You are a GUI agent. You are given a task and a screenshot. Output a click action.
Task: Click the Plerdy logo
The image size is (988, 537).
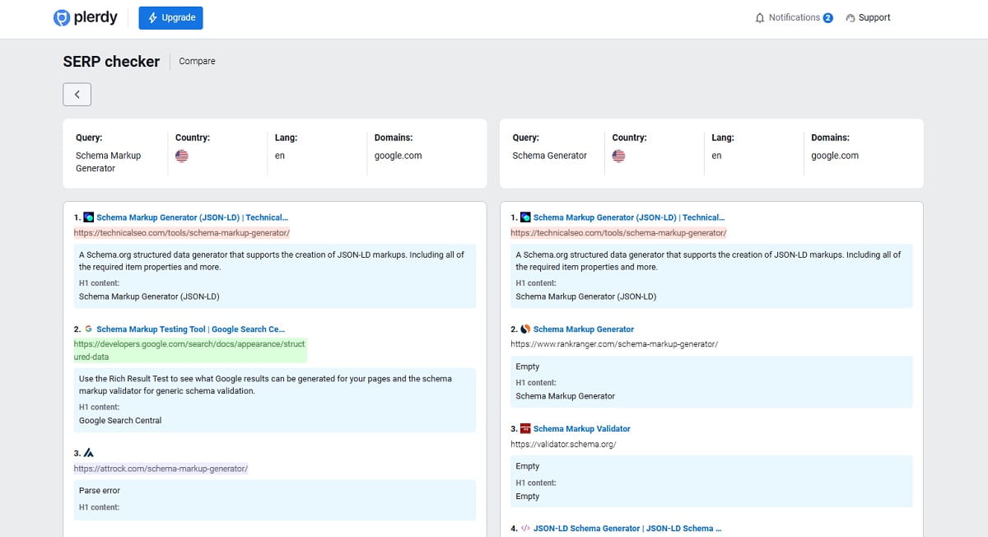85,18
